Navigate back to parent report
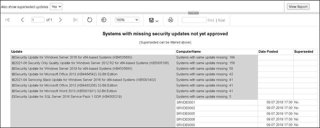The height and width of the screenshot is (128, 320). coord(103,20)
